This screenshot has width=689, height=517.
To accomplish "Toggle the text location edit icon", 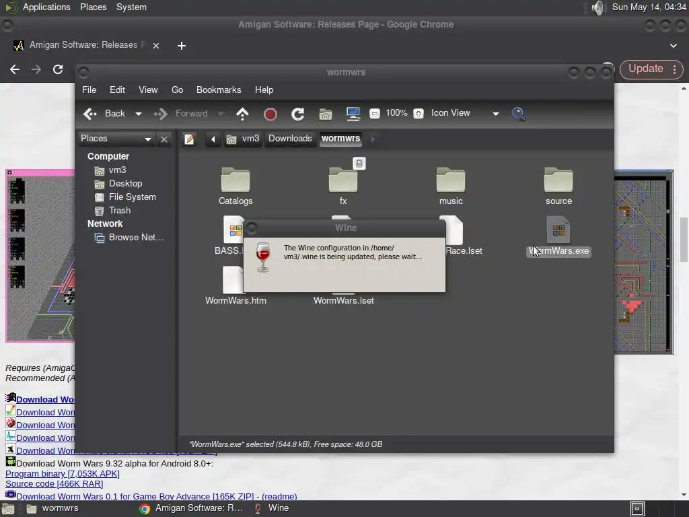I will (189, 139).
